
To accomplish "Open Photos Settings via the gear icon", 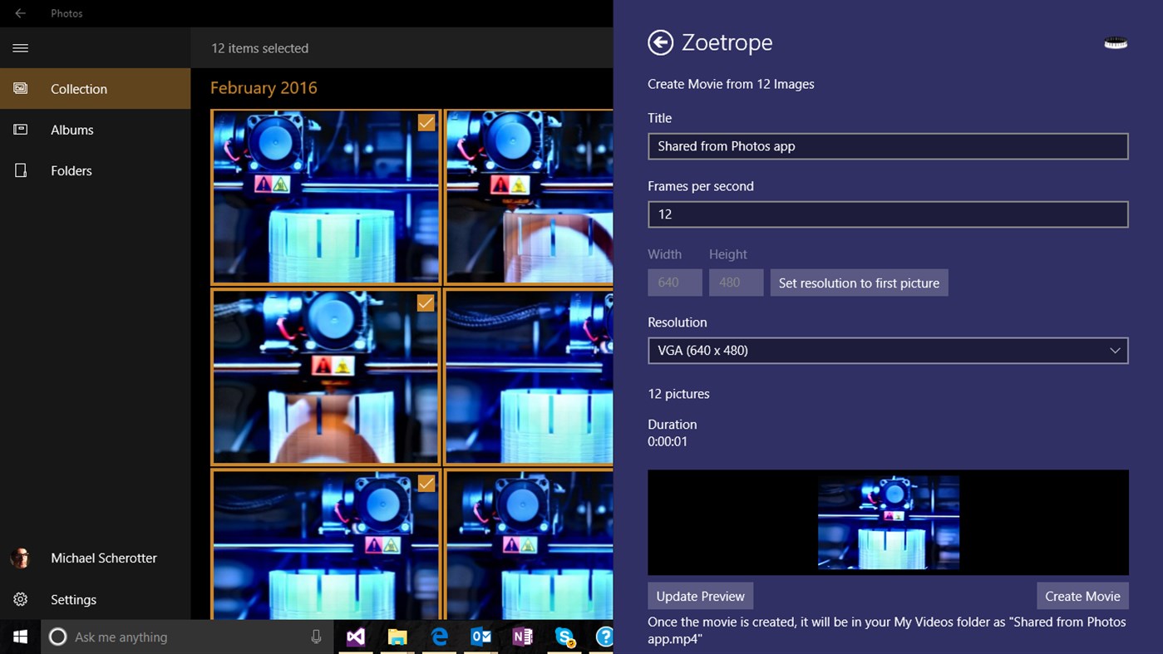I will tap(18, 599).
